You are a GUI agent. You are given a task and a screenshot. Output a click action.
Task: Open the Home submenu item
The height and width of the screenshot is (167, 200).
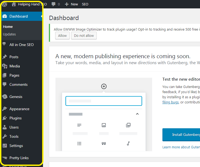pos(8,27)
